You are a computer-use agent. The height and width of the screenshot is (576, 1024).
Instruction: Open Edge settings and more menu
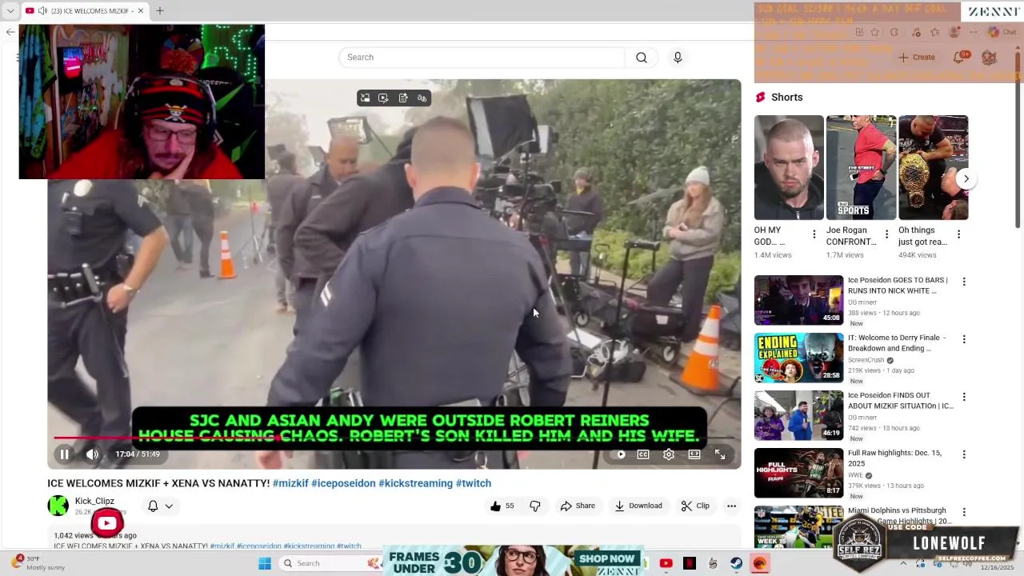pos(973,32)
